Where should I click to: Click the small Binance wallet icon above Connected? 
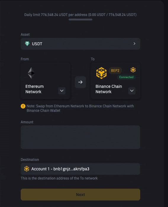pyautogui.click(x=133, y=70)
